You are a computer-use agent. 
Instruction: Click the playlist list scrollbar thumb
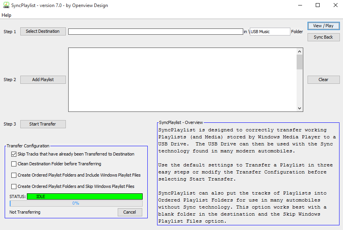(299, 62)
